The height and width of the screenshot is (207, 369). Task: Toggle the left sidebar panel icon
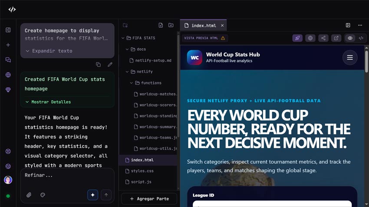8,30
